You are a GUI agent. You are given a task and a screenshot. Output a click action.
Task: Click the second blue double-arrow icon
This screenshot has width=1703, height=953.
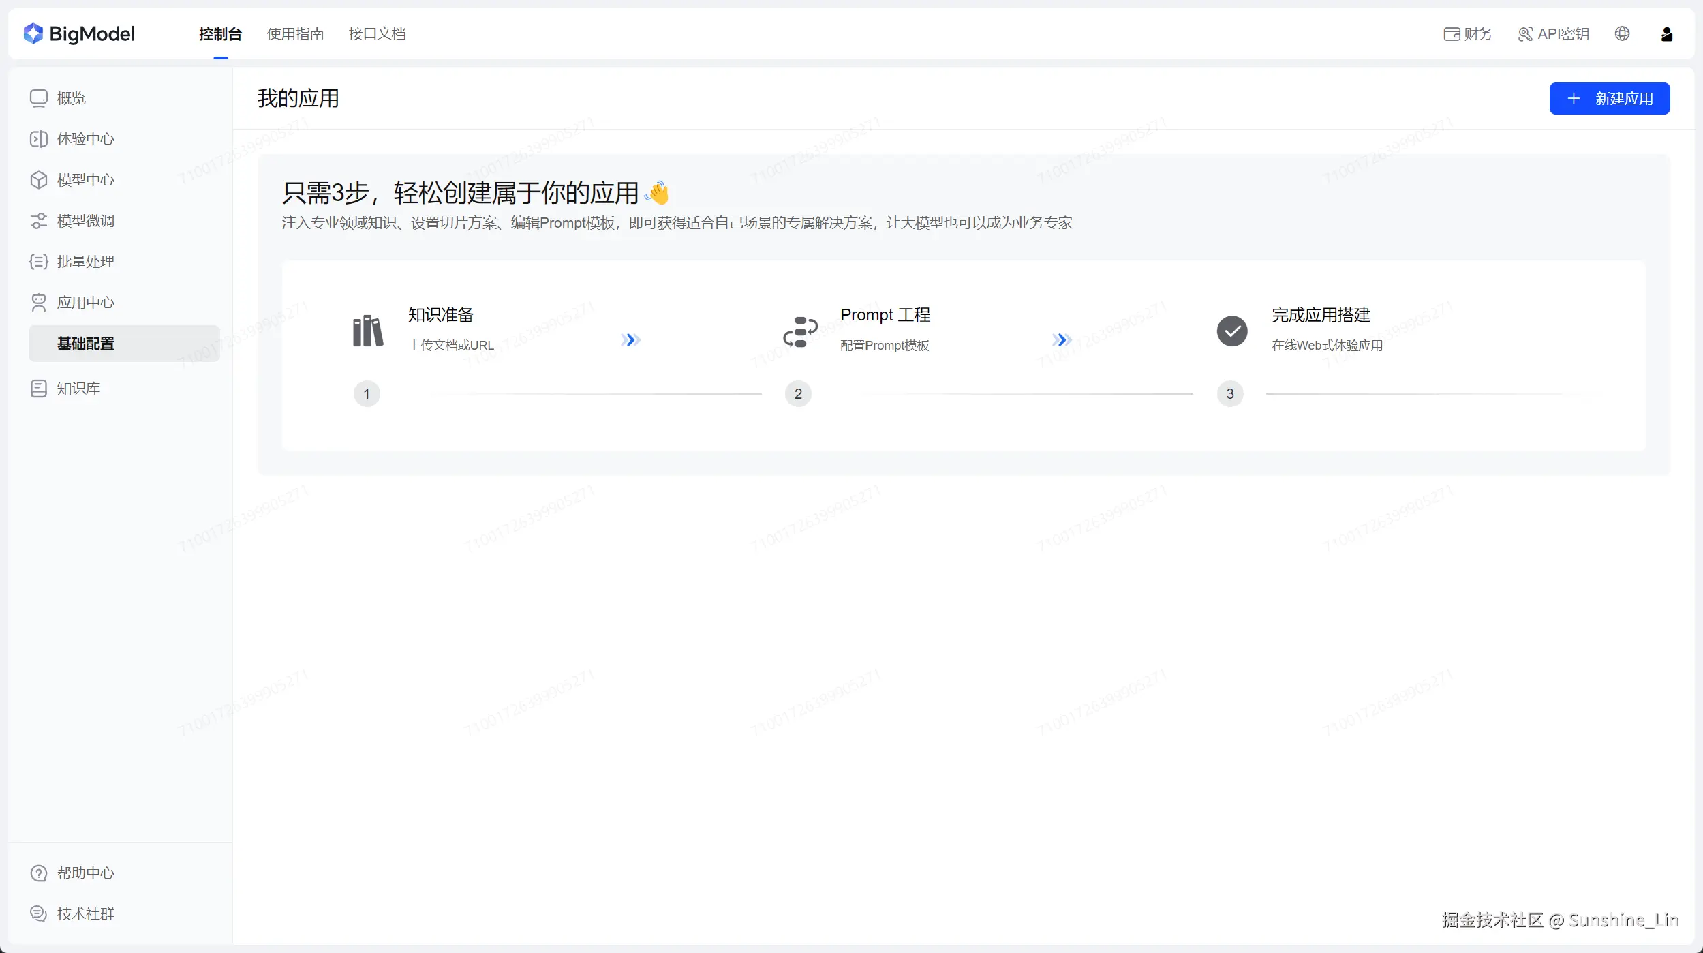1061,339
